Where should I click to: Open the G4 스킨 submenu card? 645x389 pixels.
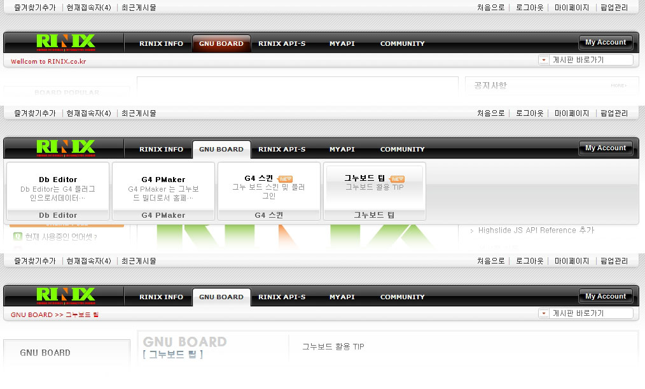pos(269,192)
